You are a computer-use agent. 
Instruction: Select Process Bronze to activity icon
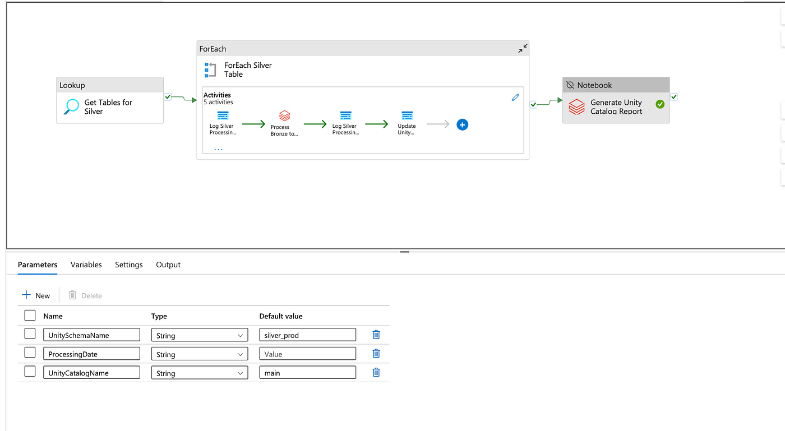(284, 115)
